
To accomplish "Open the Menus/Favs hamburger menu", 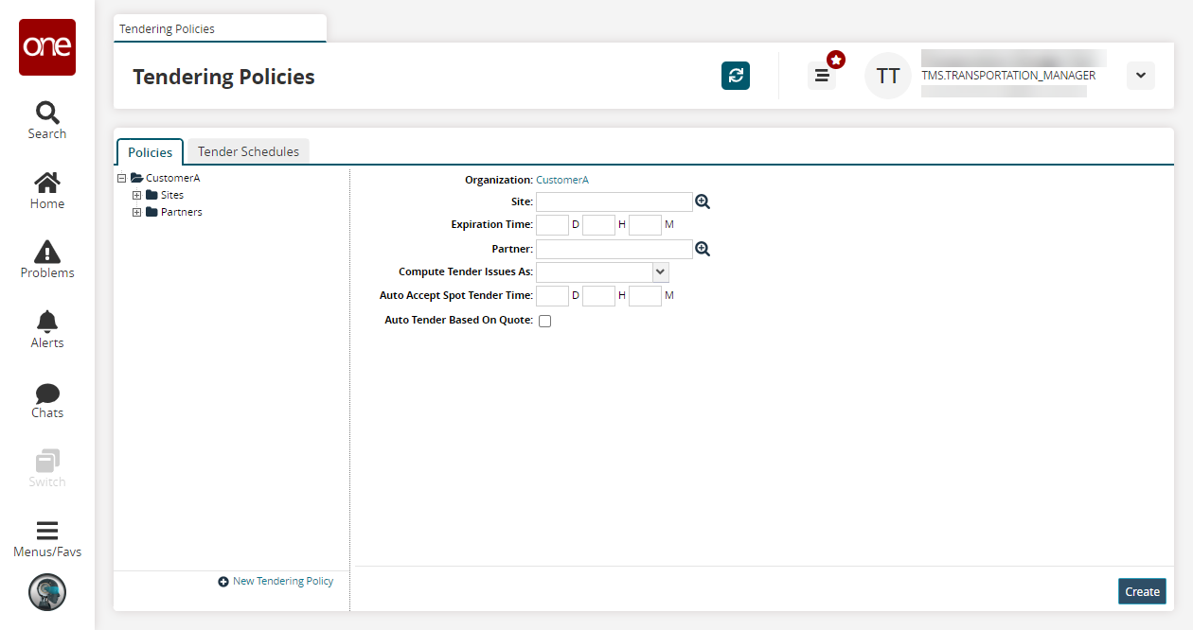I will click(x=47, y=538).
